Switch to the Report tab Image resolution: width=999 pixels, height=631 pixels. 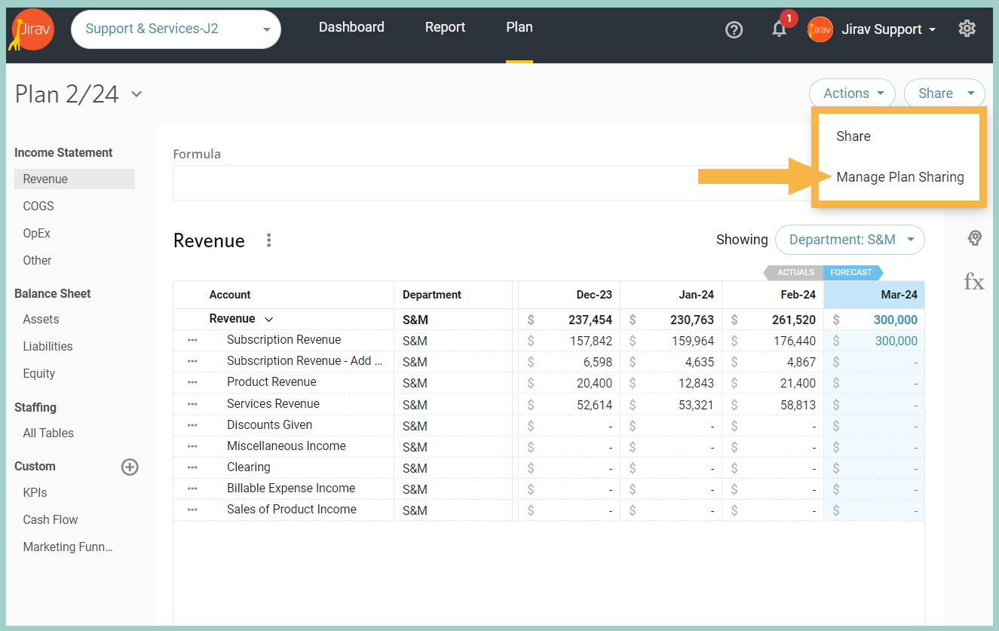tap(445, 27)
